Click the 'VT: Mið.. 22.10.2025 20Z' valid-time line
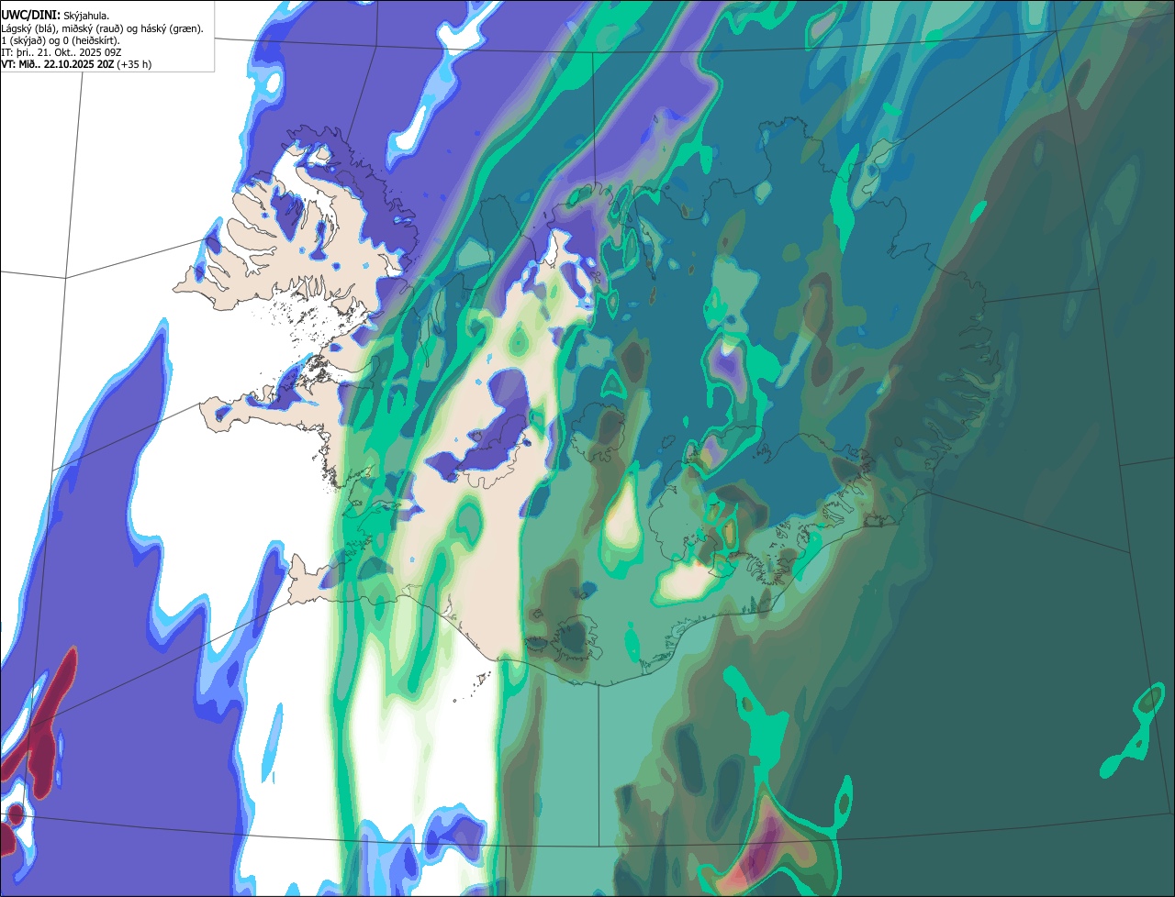 tap(76, 65)
